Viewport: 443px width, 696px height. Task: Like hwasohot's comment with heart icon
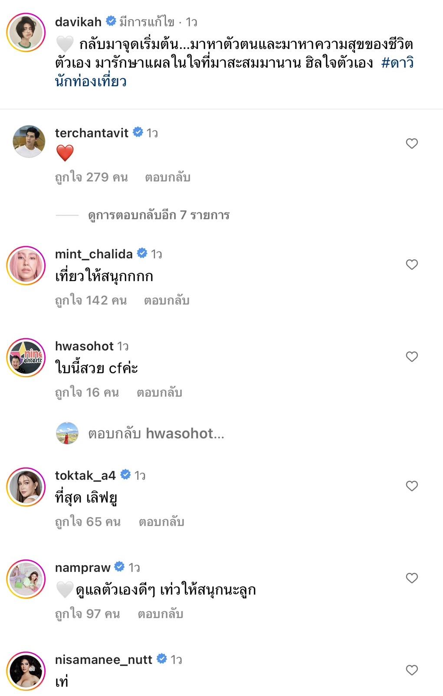[411, 356]
